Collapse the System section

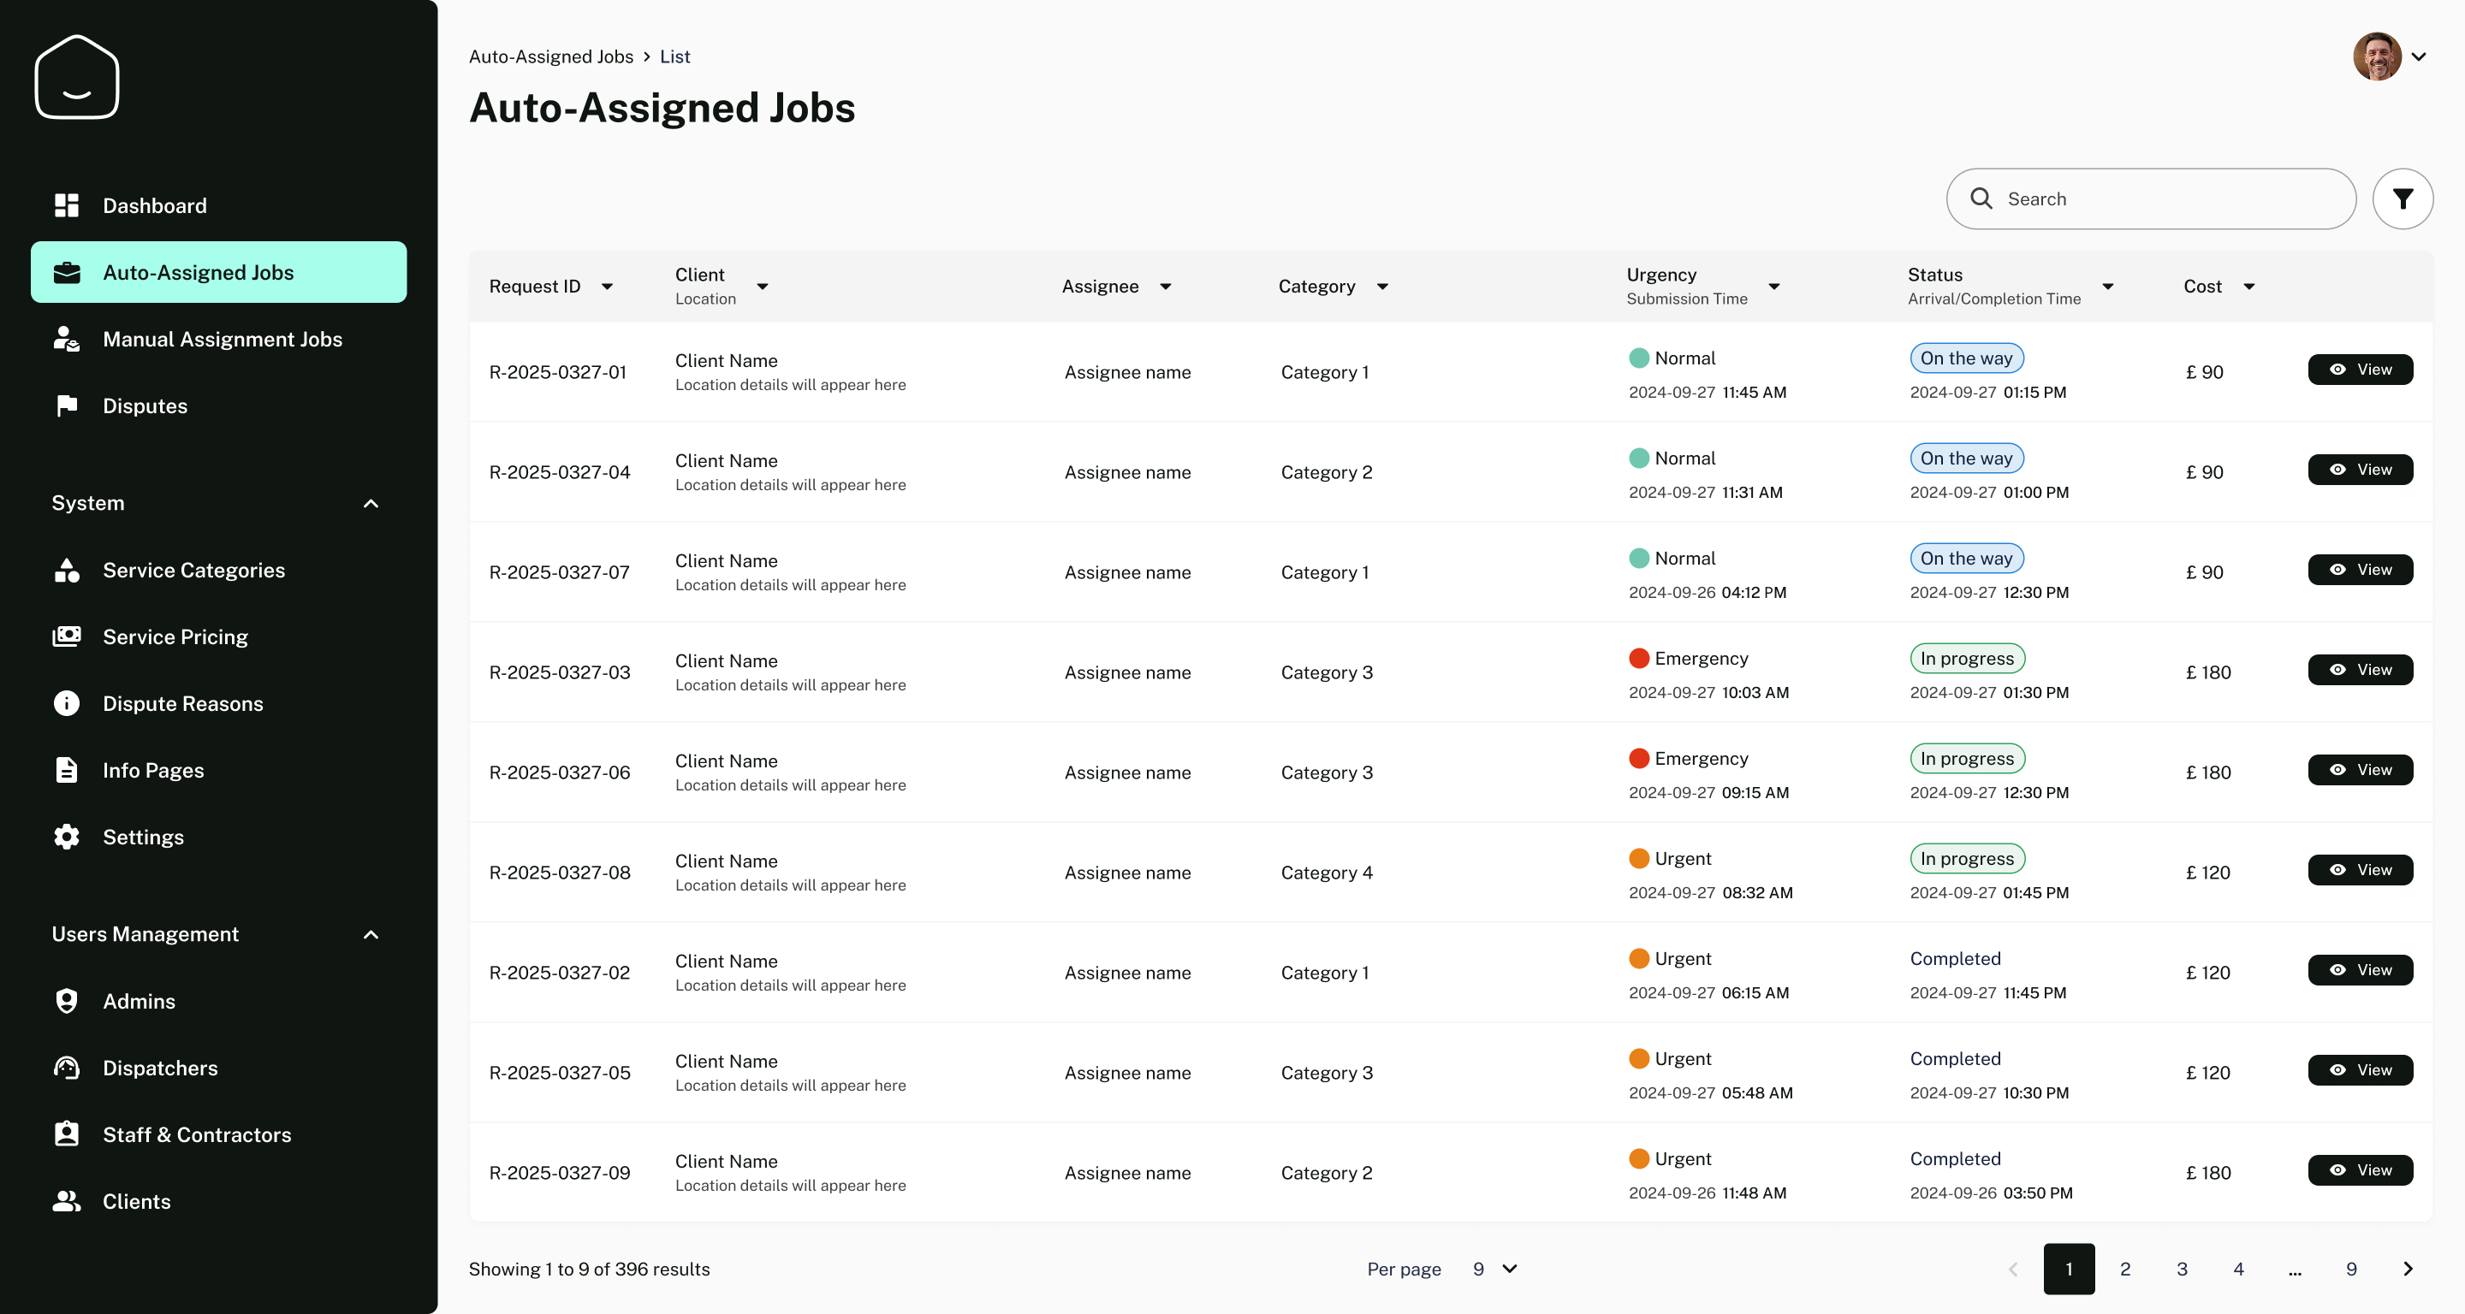click(x=371, y=504)
